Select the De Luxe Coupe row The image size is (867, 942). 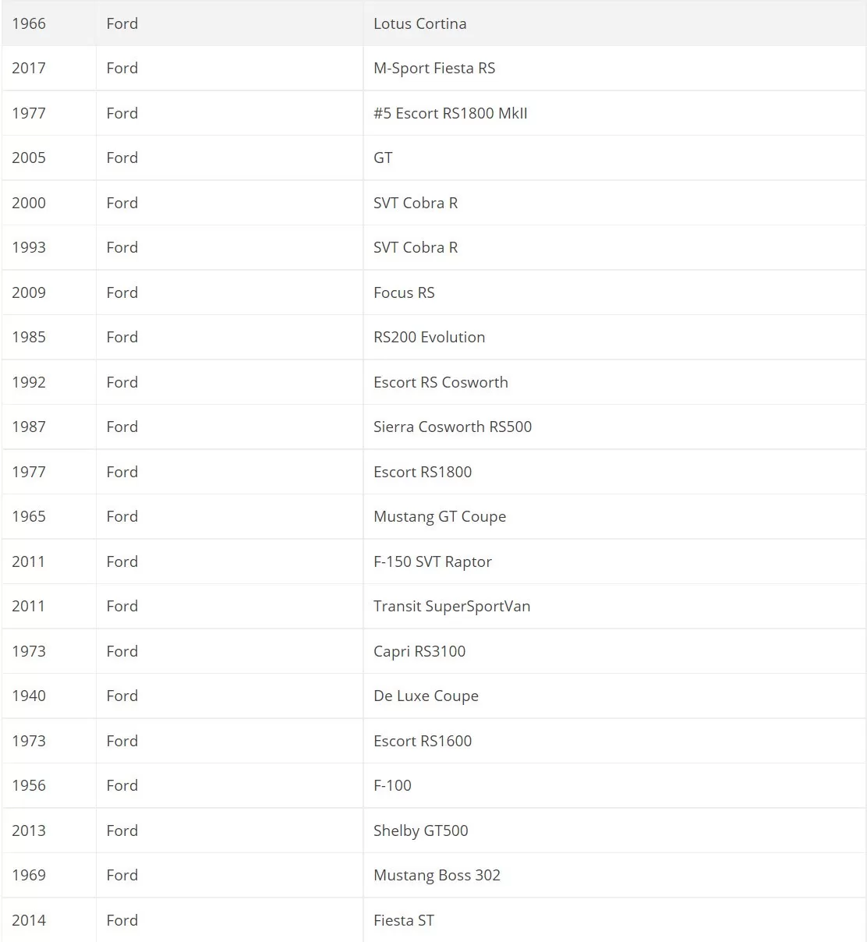[433, 696]
